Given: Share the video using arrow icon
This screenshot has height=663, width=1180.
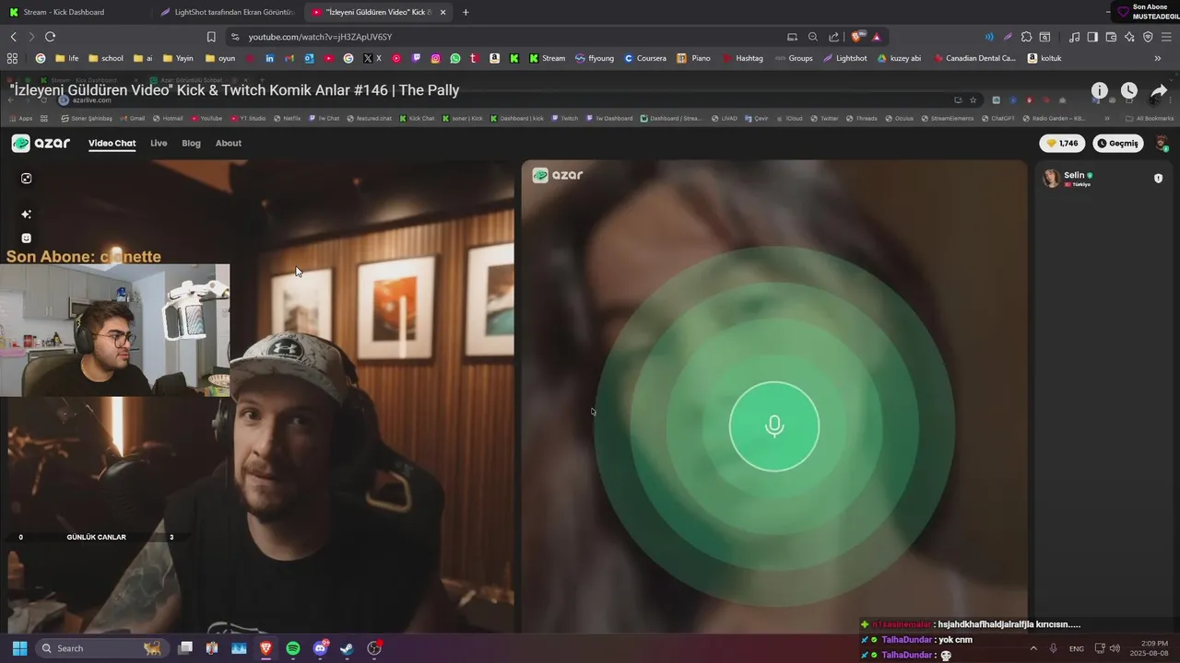Looking at the screenshot, I should point(1159,90).
